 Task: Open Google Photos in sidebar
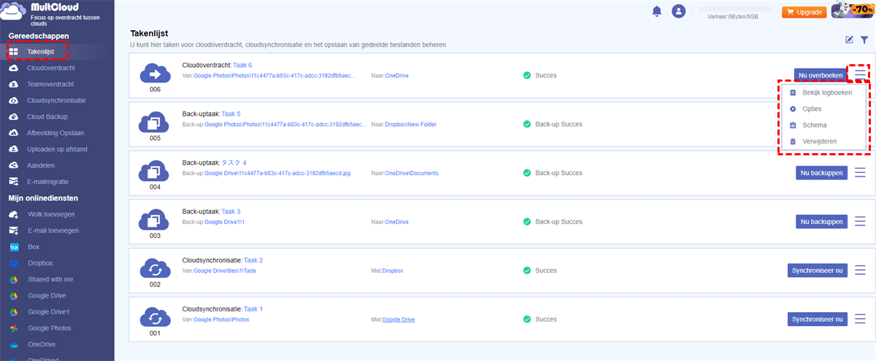(x=50, y=328)
